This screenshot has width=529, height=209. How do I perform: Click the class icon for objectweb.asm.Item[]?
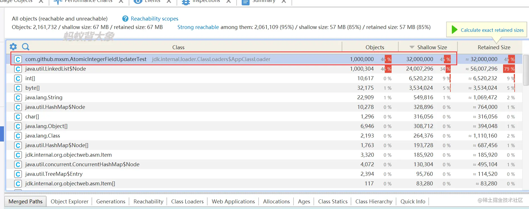click(18, 184)
